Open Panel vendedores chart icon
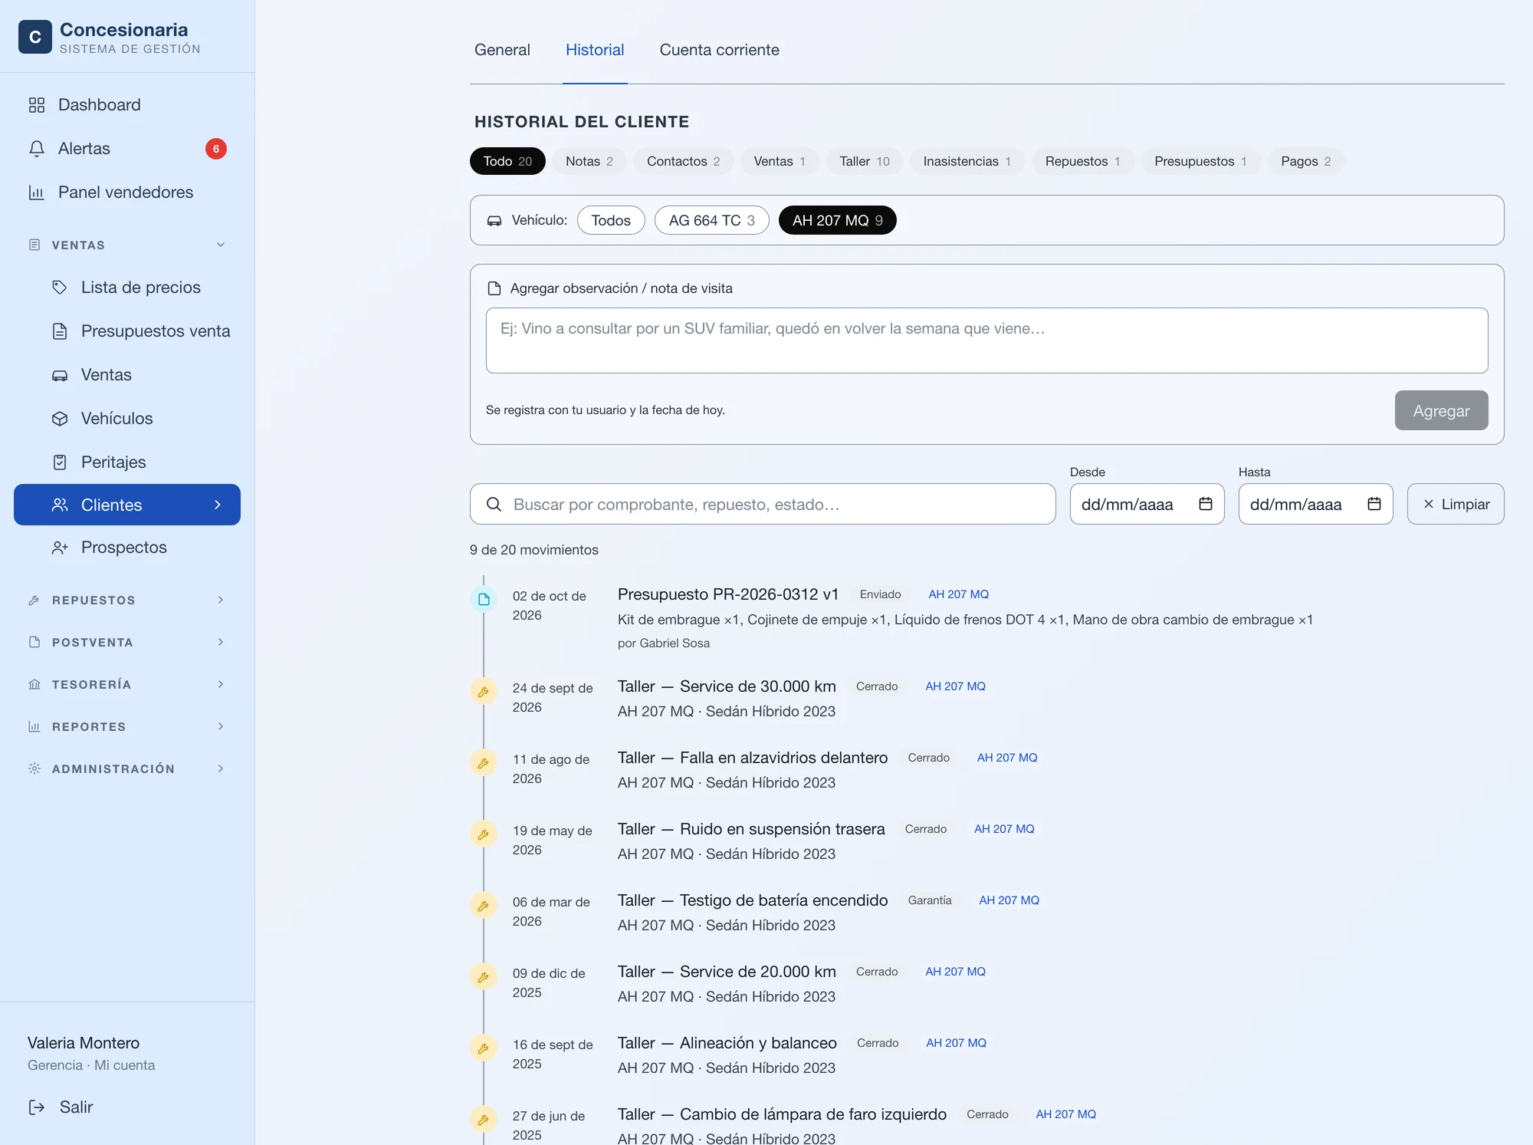1533x1145 pixels. tap(37, 192)
